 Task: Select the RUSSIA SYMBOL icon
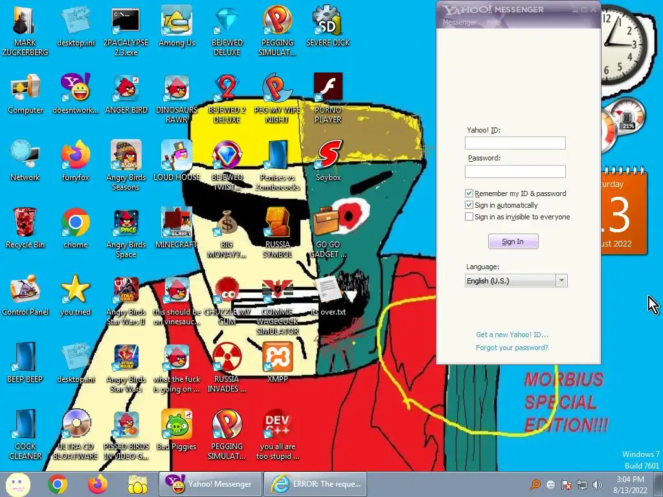click(x=277, y=232)
